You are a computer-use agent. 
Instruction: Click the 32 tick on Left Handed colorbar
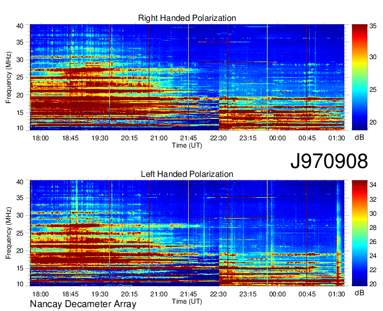pos(373,199)
